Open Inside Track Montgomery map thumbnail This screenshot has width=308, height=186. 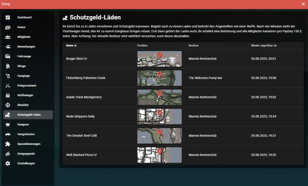[x=159, y=97]
